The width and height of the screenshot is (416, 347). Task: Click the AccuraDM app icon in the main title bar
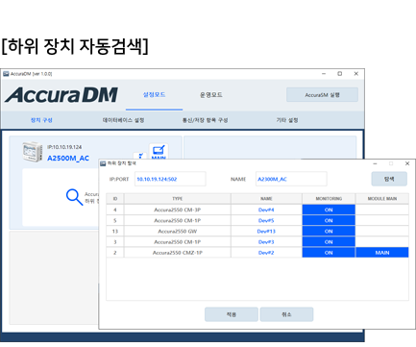(x=6, y=74)
